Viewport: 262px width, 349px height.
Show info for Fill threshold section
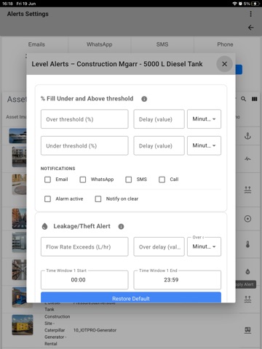144,99
